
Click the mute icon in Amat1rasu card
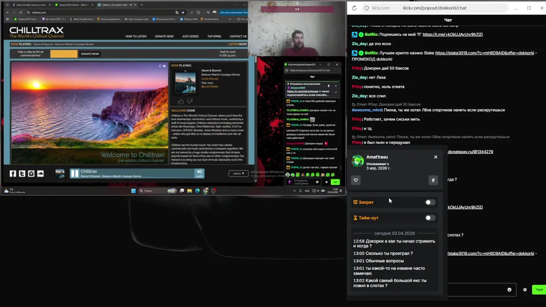pos(433,180)
